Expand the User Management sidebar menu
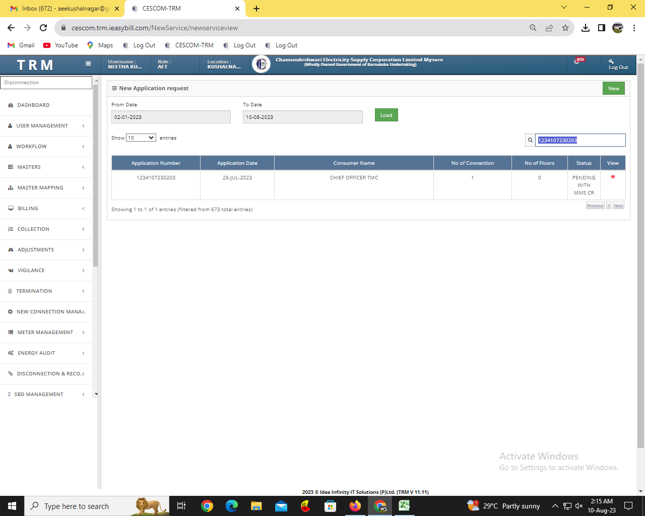 click(x=46, y=126)
